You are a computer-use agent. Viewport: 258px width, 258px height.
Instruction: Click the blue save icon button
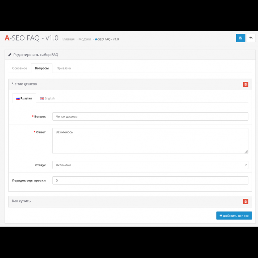pyautogui.click(x=241, y=38)
